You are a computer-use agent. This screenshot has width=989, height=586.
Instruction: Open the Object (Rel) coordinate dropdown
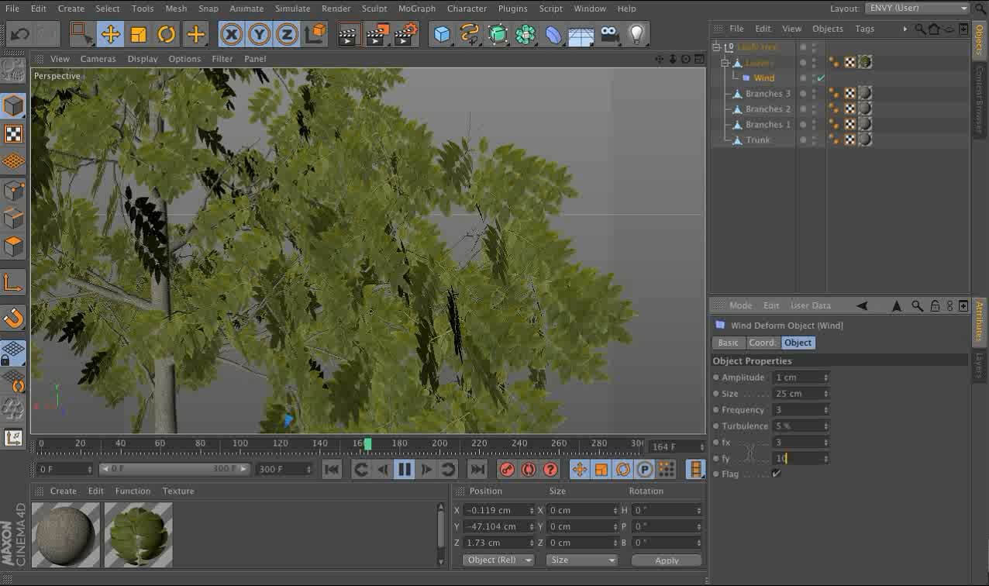(x=498, y=560)
